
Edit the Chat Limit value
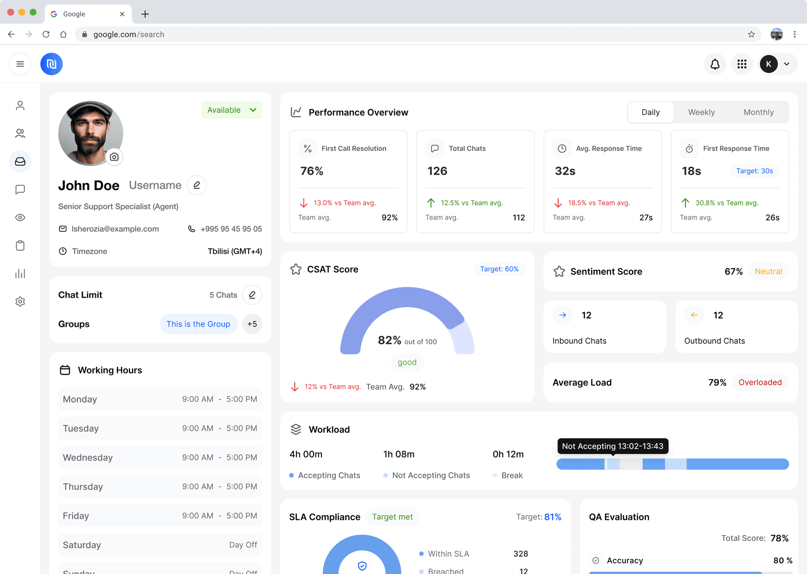click(252, 295)
